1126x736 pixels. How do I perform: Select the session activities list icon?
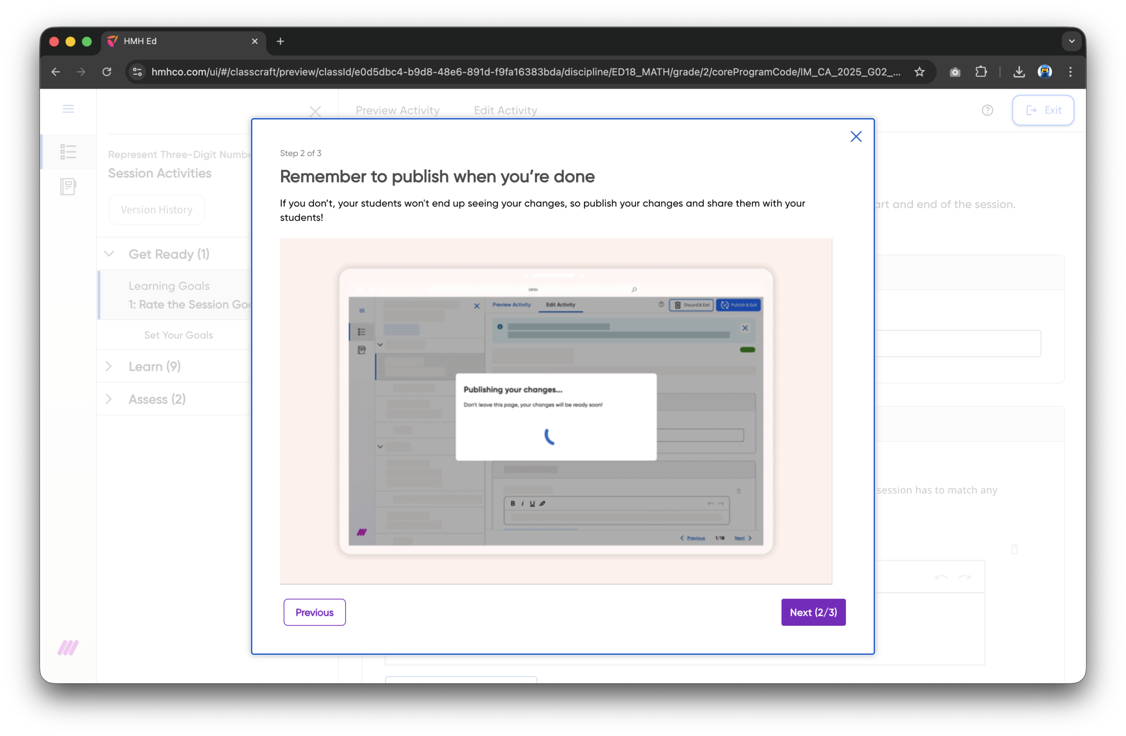coord(68,152)
